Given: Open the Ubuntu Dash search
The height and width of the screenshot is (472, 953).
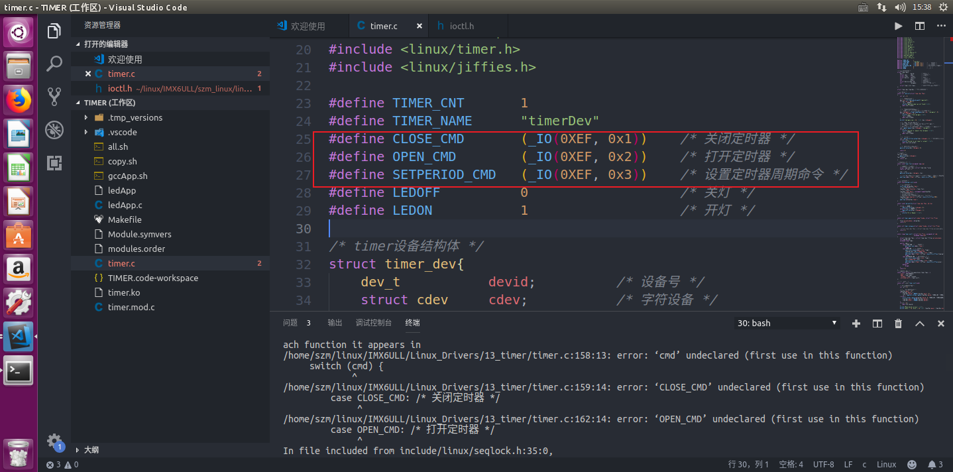Looking at the screenshot, I should point(19,32).
